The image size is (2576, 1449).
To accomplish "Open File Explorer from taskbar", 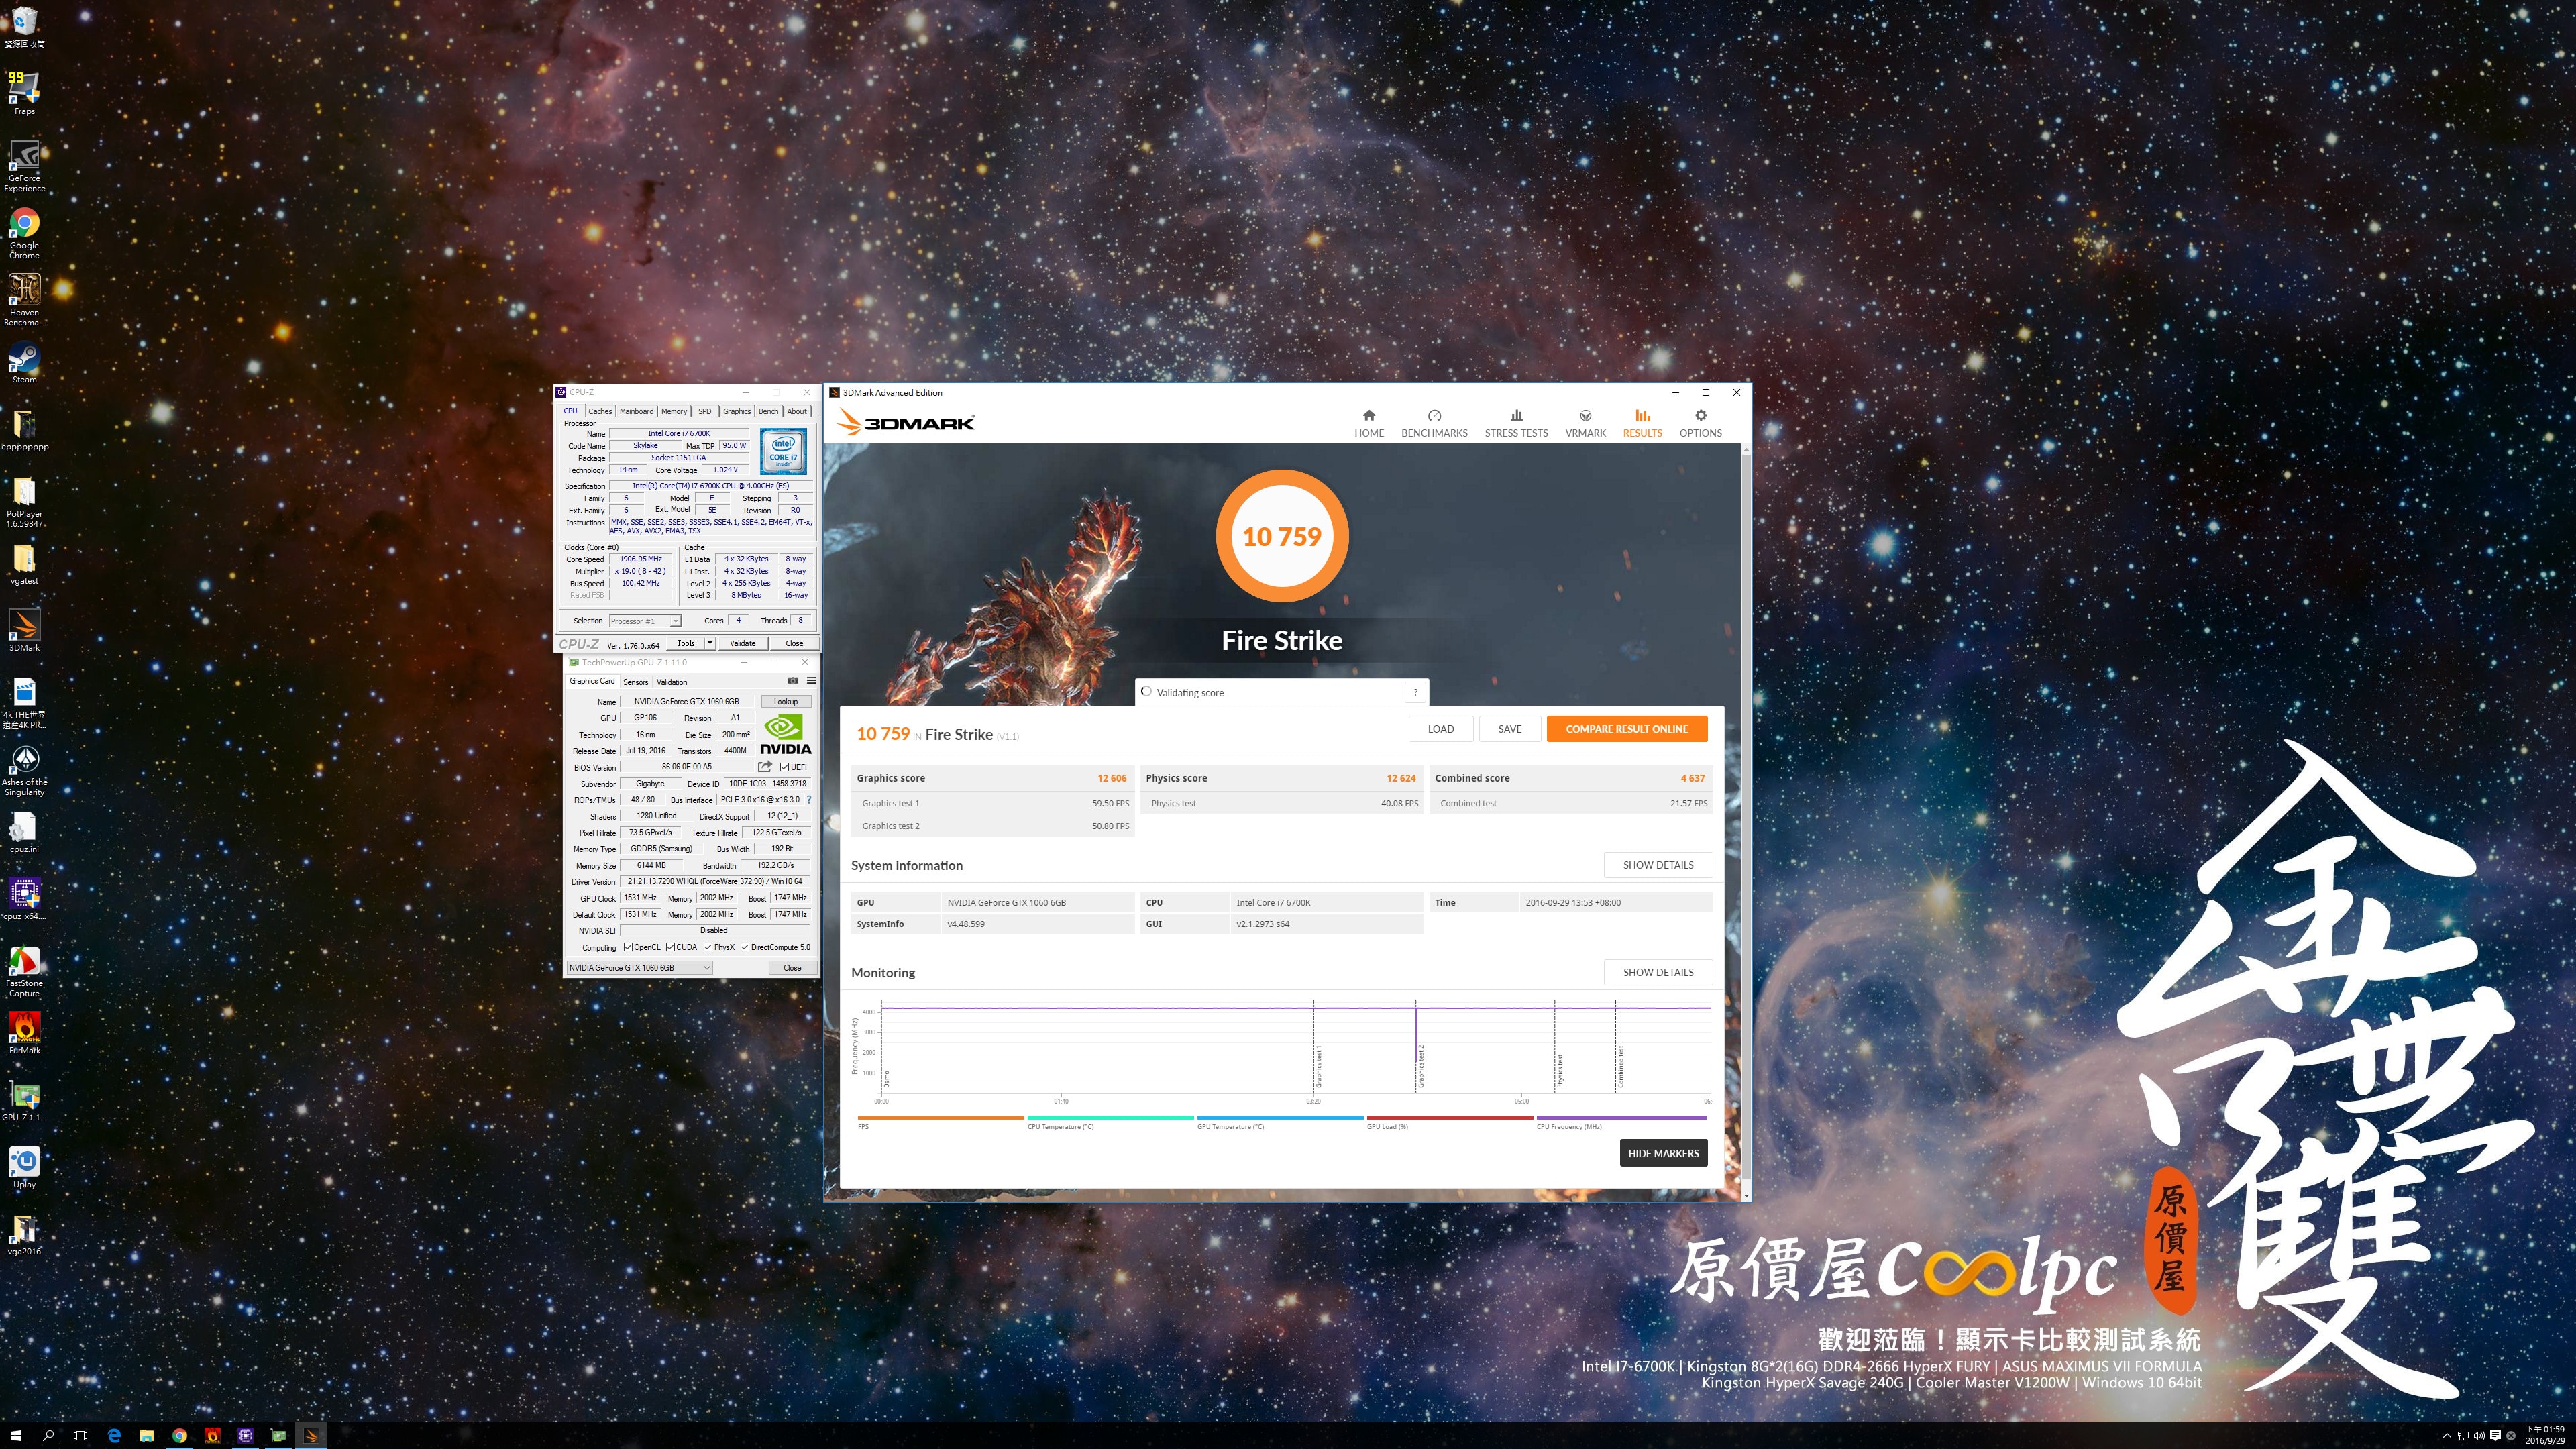I will pyautogui.click(x=146, y=1435).
